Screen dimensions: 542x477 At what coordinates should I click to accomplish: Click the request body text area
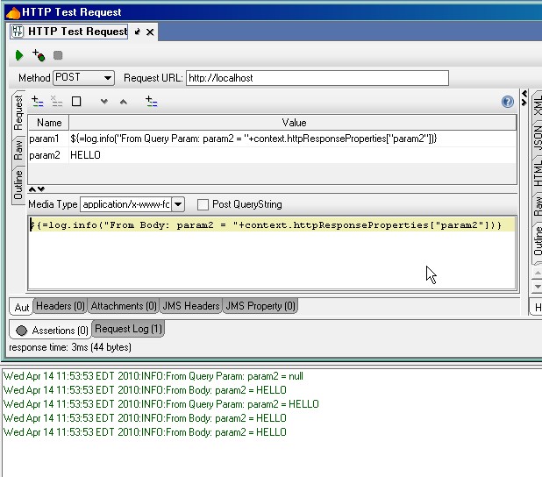[272, 259]
